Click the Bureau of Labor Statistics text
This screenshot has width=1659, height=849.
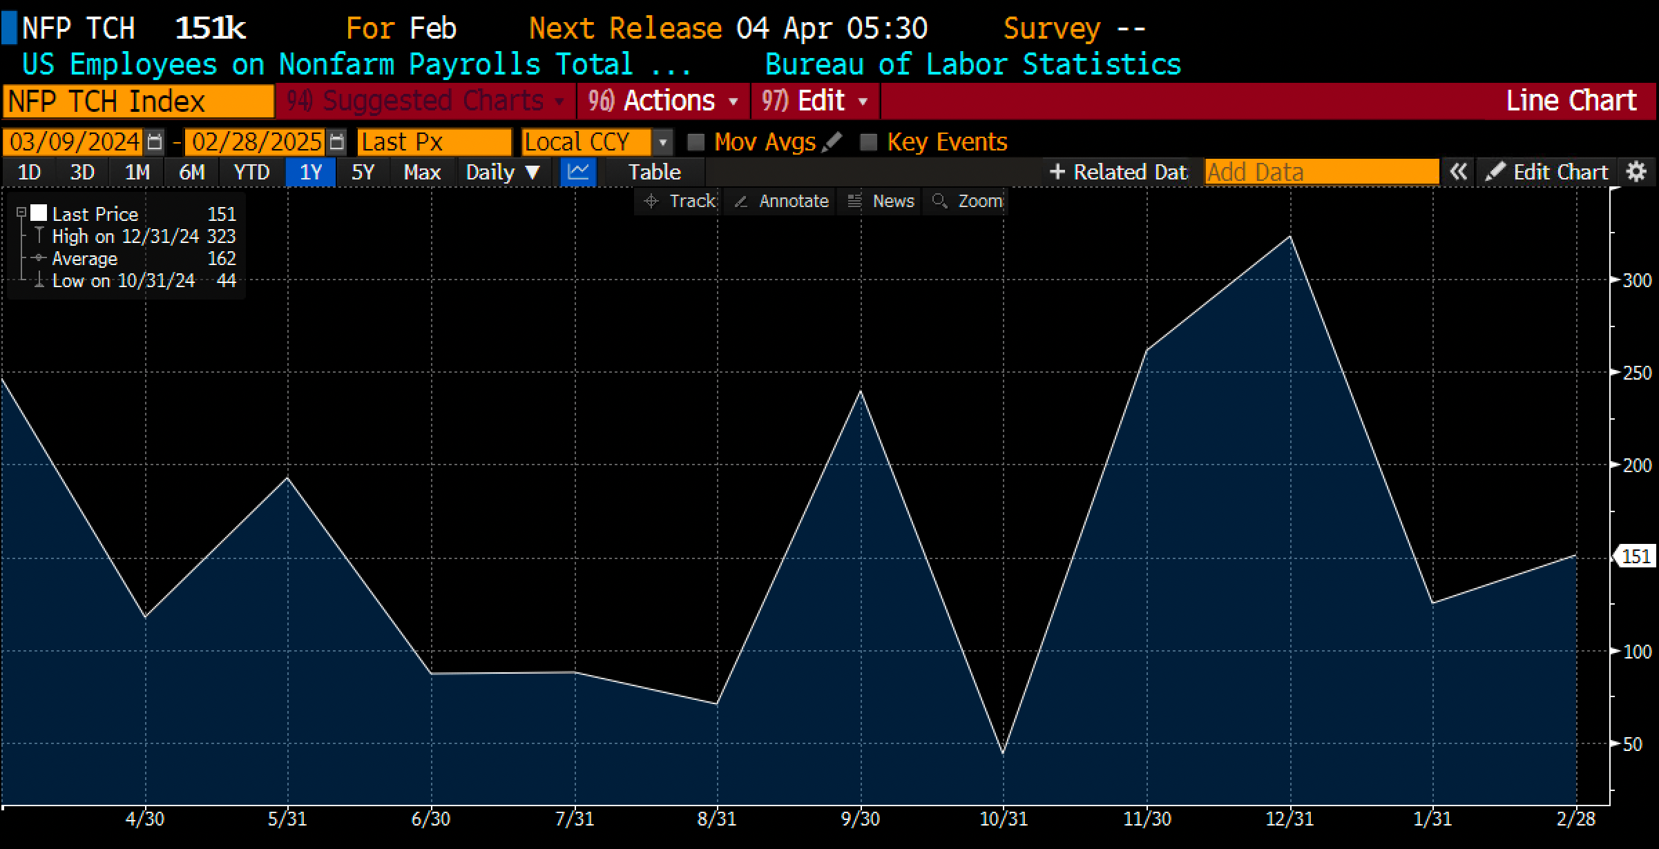click(972, 64)
